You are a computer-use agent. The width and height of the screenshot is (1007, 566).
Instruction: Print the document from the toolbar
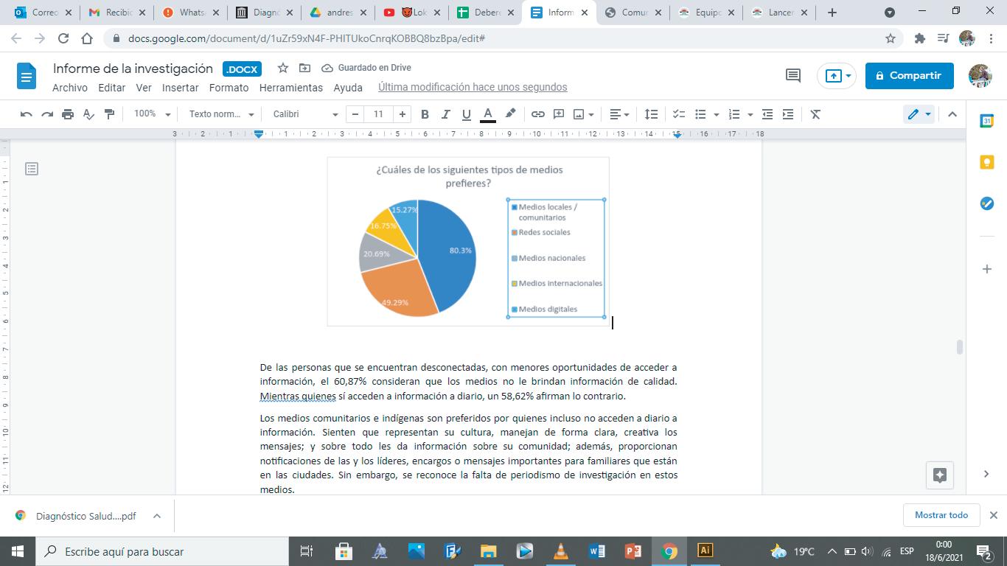click(68, 114)
